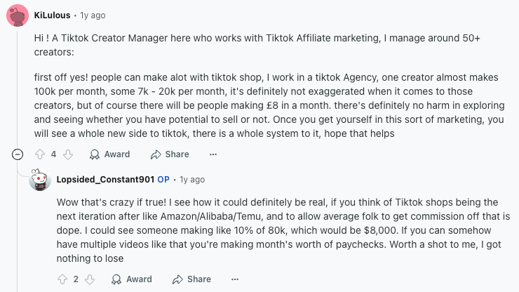519x292 pixels.
Task: Open more options on Lopsided_Constant901's reply
Action: [236, 279]
